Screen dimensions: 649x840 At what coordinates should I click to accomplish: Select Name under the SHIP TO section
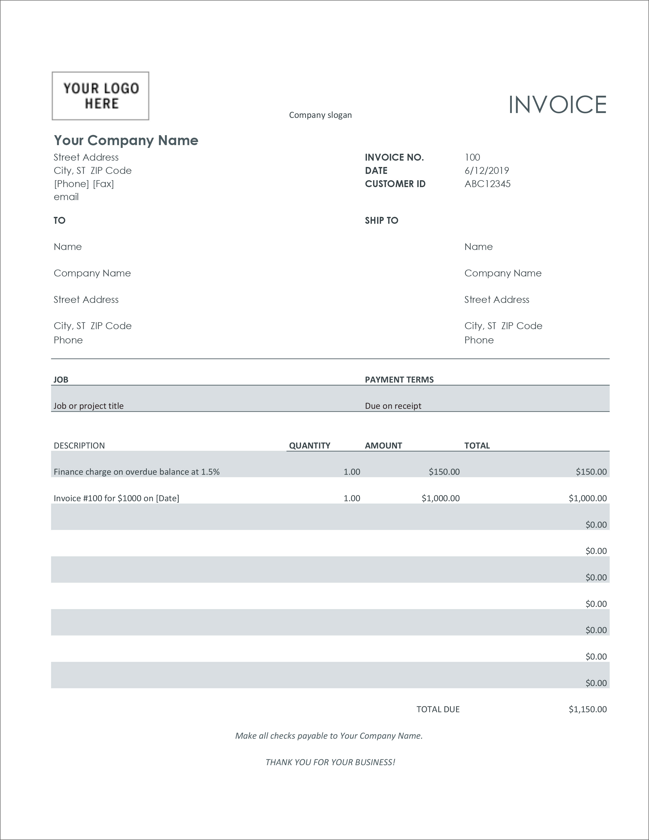pos(478,247)
